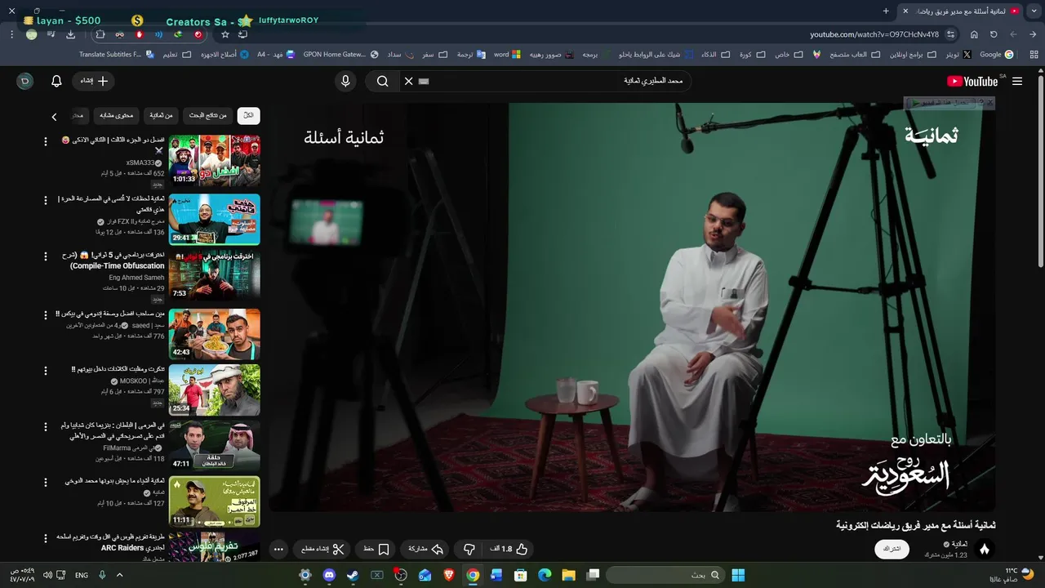Viewport: 1045px width, 588px height.
Task: Clear the YouTube search text
Action: click(409, 81)
